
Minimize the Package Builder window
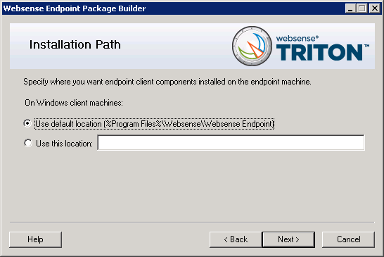coord(350,8)
